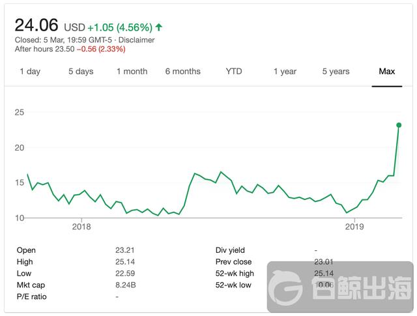Switch to the 1 year tab

coord(285,72)
